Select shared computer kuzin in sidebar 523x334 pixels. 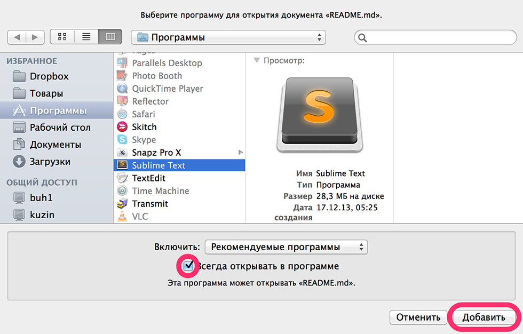[x=57, y=214]
